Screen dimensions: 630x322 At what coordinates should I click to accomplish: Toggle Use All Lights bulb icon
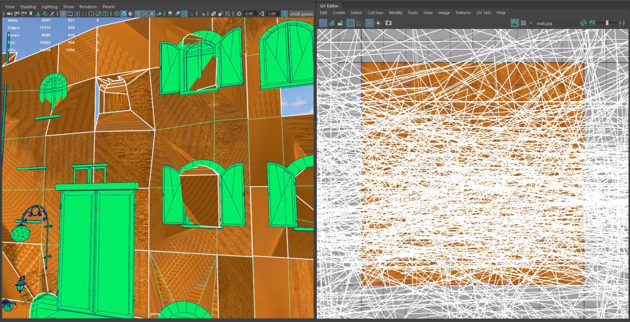coord(152,14)
